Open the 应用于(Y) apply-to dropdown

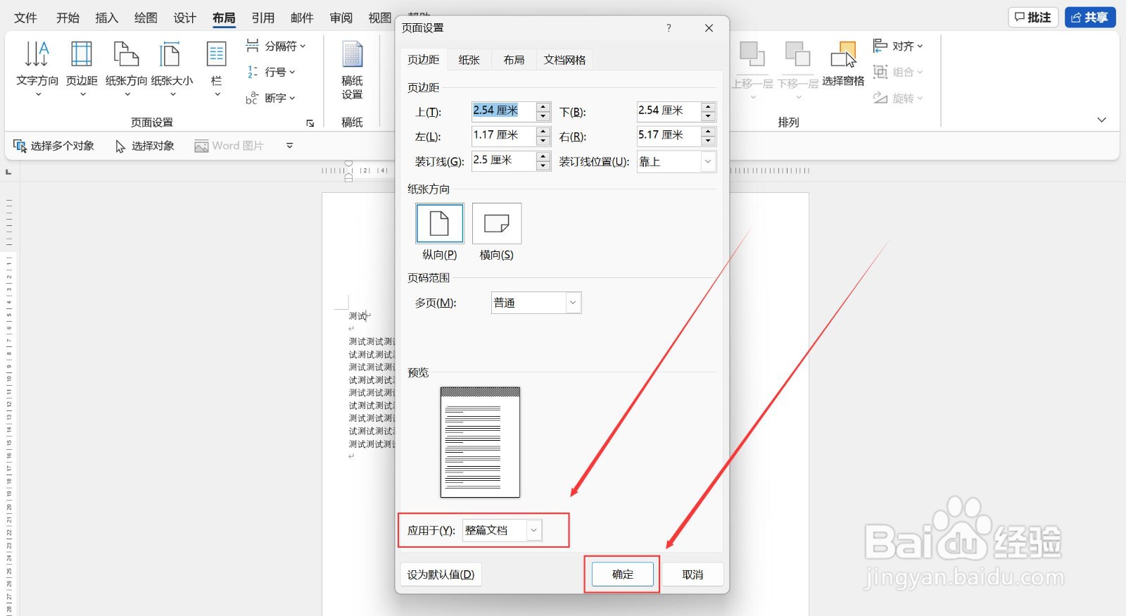502,530
